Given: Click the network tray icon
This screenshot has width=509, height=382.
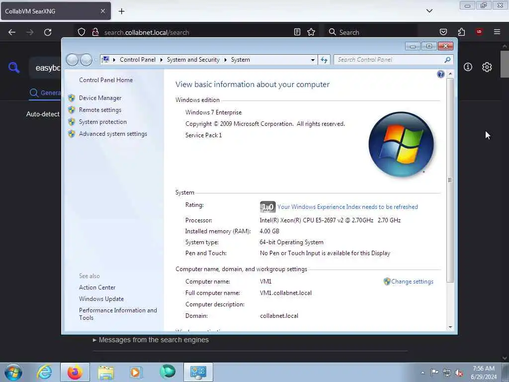Looking at the screenshot, I should click(447, 373).
